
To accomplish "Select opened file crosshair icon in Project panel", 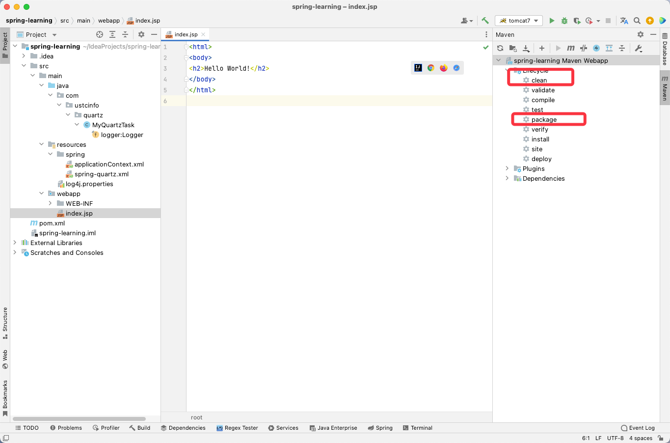I will (x=100, y=34).
